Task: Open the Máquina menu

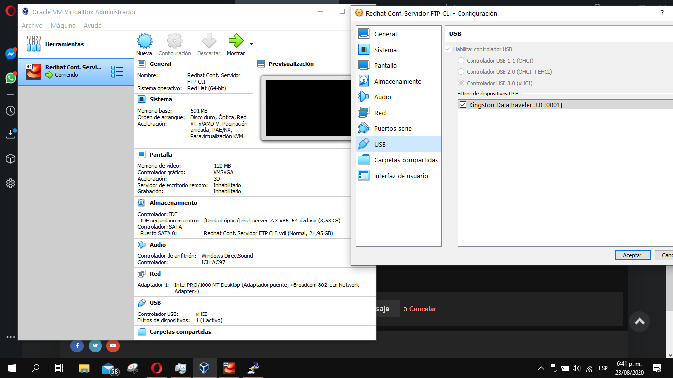Action: [x=63, y=25]
